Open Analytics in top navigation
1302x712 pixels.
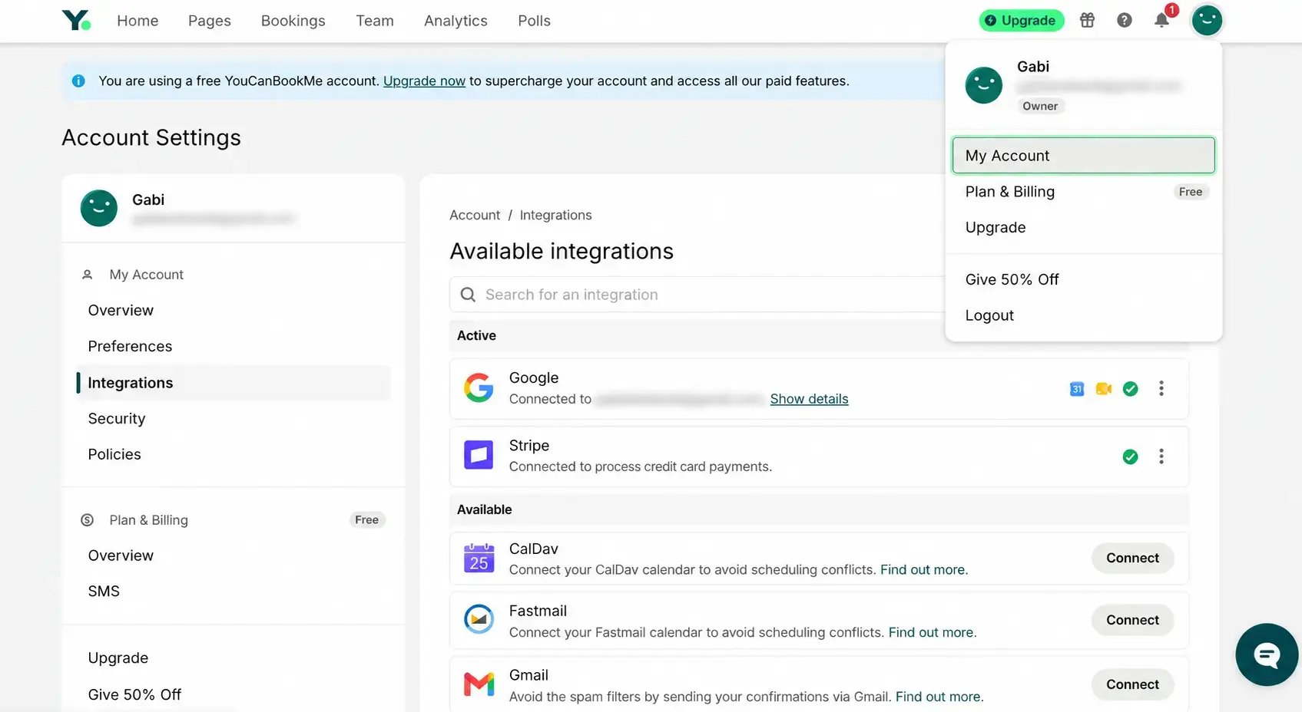click(x=456, y=21)
